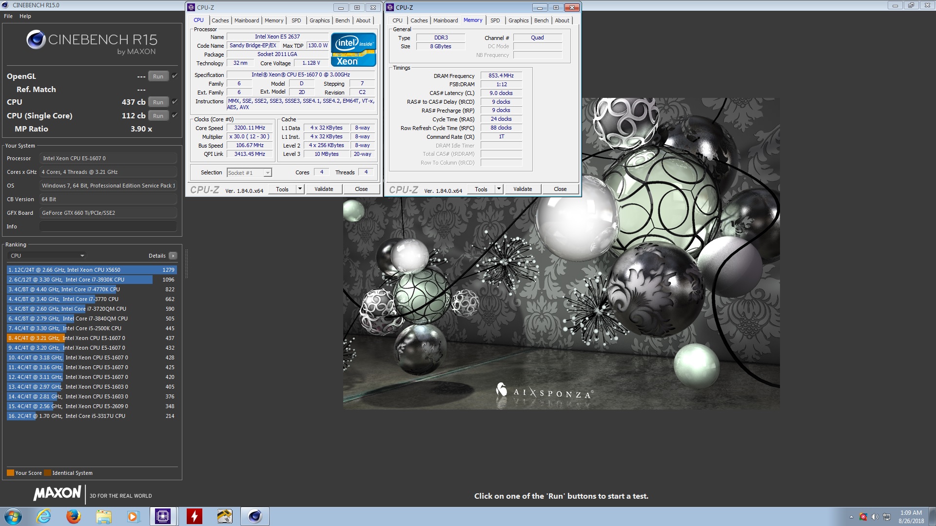Switch to Memory tab in CPU-Z CPU window
This screenshot has width=936, height=526.
click(x=274, y=20)
